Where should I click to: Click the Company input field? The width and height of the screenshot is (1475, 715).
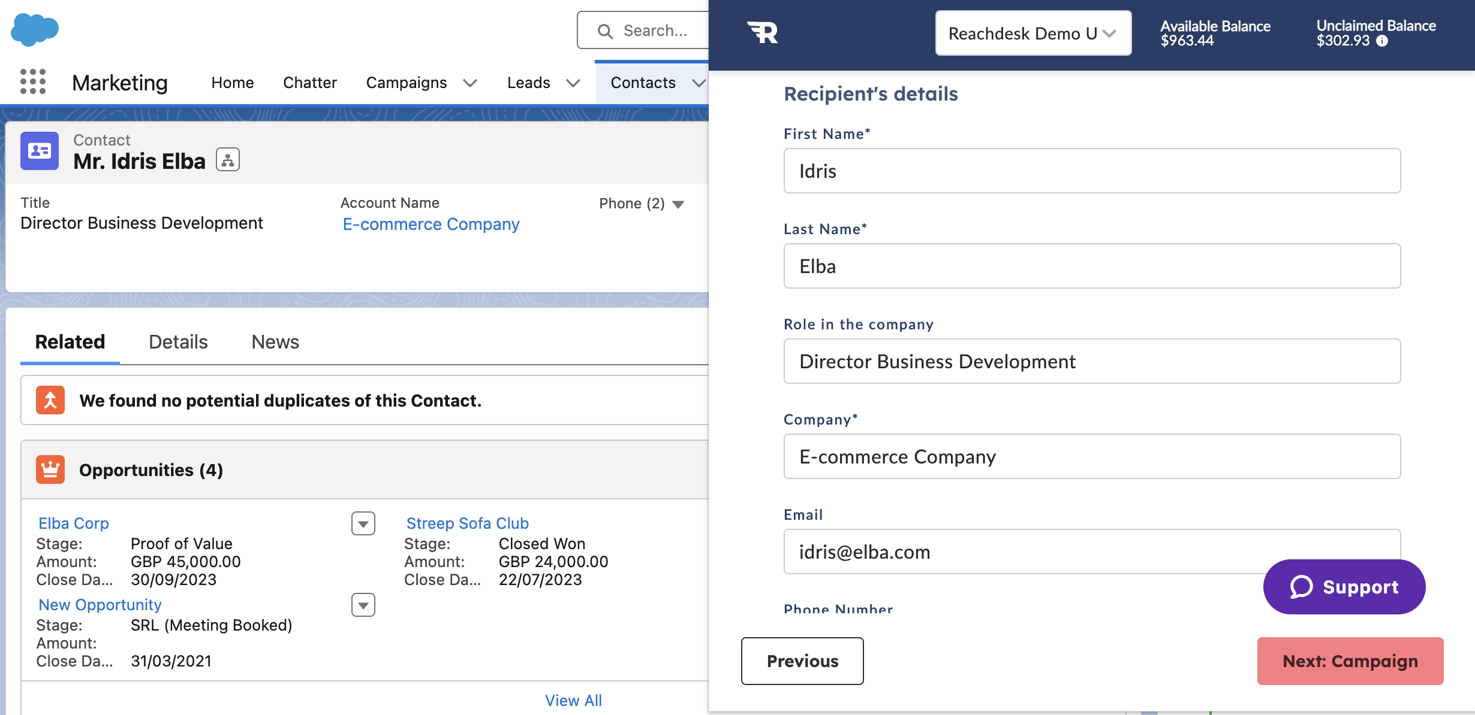[x=1092, y=456]
